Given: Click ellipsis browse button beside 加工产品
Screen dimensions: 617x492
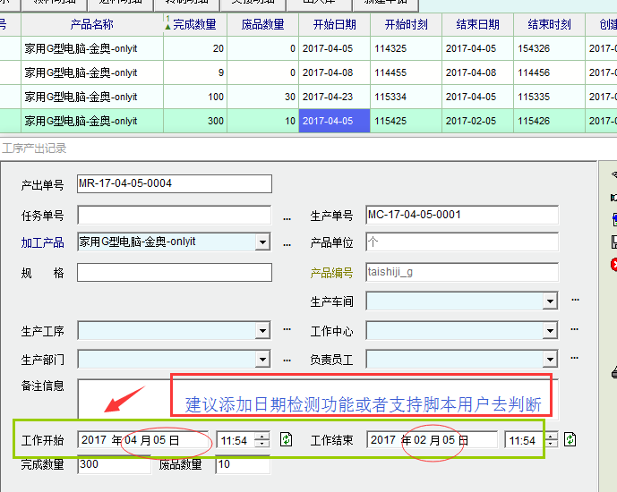Looking at the screenshot, I should point(287,242).
